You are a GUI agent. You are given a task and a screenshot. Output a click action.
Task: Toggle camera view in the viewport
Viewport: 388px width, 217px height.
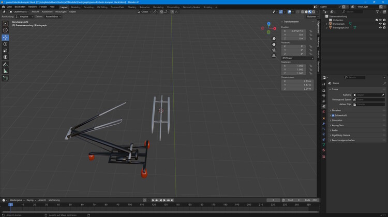(274, 50)
